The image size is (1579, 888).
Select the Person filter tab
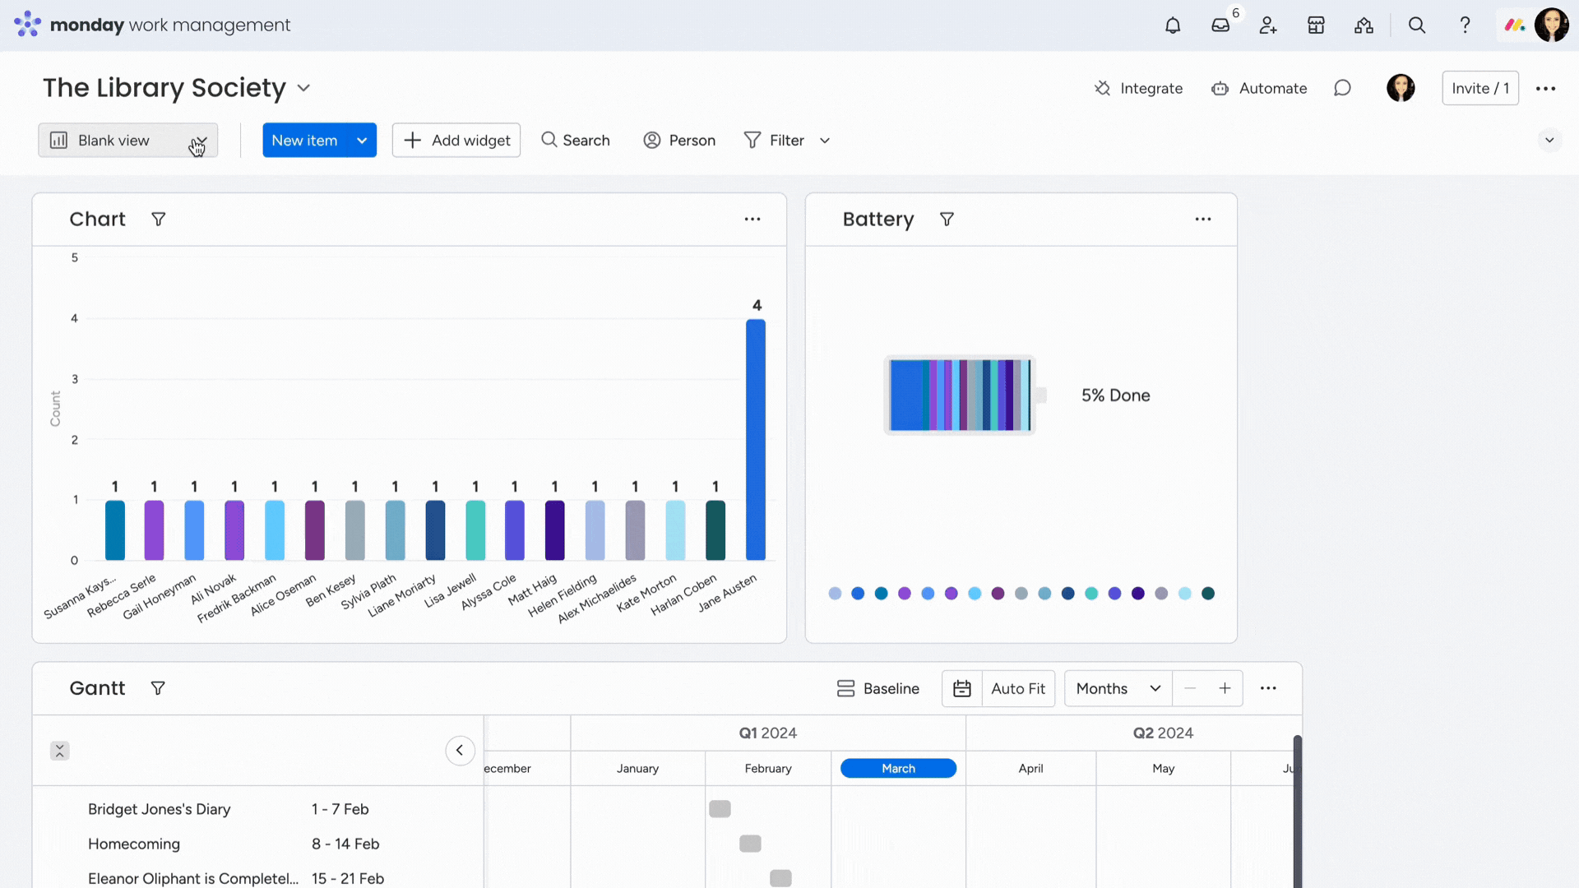coord(678,139)
